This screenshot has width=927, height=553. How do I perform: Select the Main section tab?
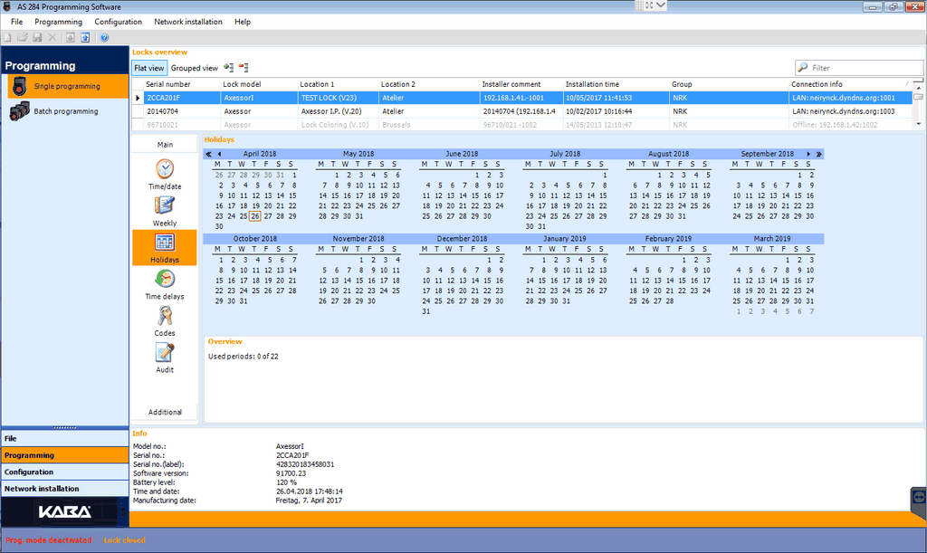pos(165,145)
